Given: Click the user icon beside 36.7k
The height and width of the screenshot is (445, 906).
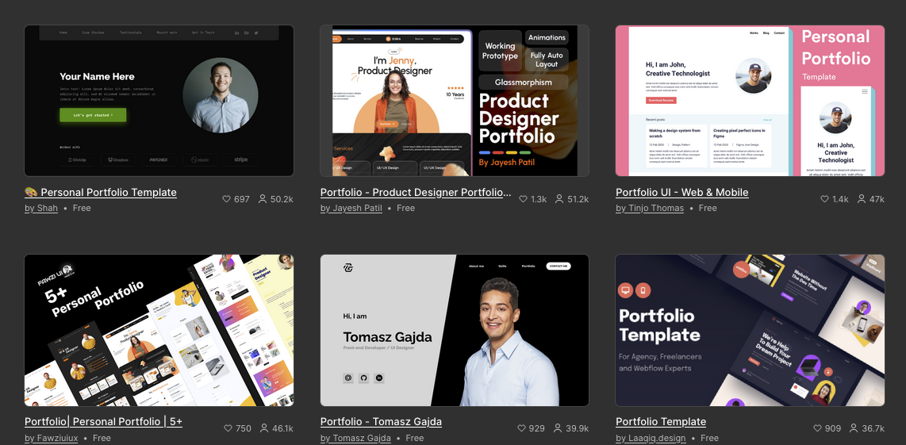Looking at the screenshot, I should pos(854,428).
